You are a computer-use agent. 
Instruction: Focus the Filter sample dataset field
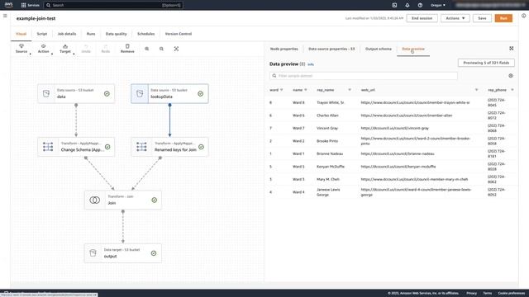364,76
